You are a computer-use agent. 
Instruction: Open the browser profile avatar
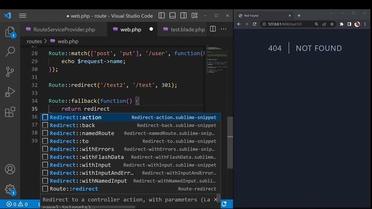(x=357, y=24)
